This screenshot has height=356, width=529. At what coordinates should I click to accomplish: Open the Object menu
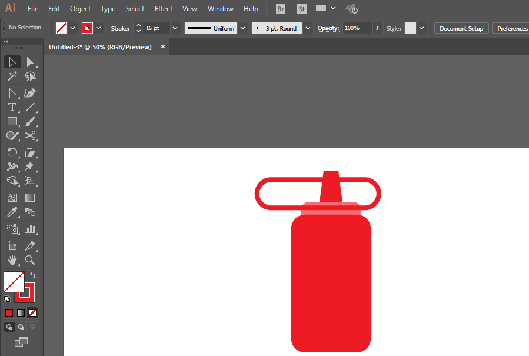(80, 9)
